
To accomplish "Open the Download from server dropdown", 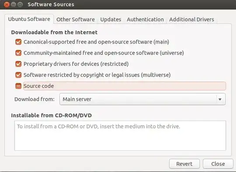I will click(142, 99).
